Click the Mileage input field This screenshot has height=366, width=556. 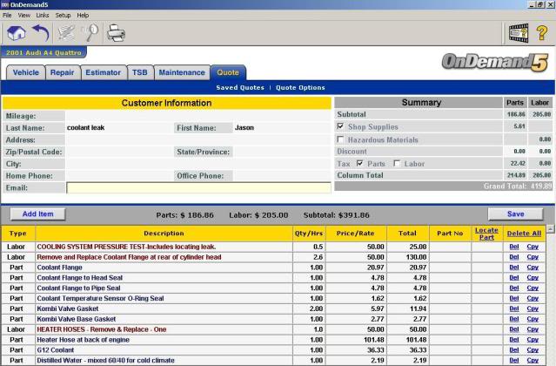[198, 116]
